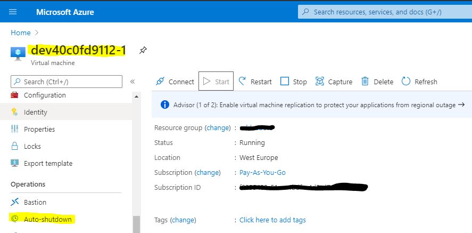The width and height of the screenshot is (472, 233).
Task: Click the Connect plug icon
Action: pyautogui.click(x=160, y=82)
